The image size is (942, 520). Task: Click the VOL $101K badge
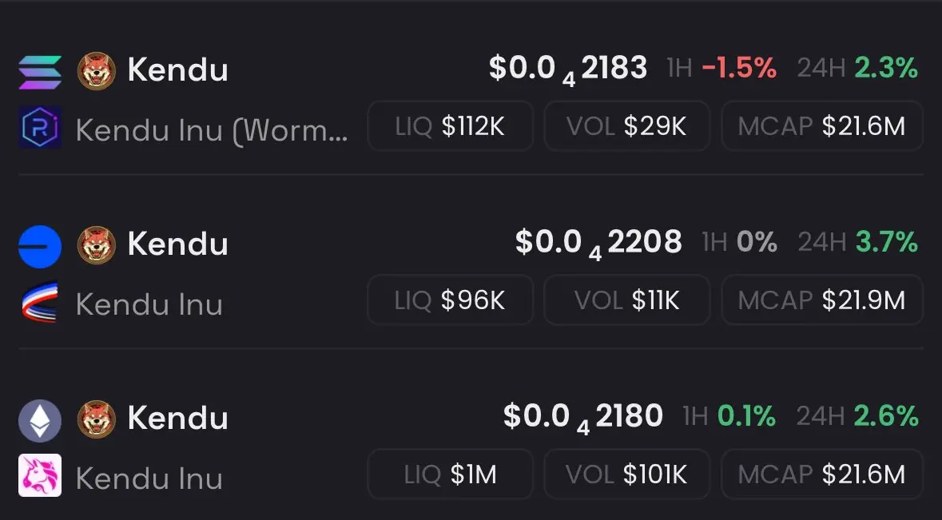pyautogui.click(x=626, y=474)
